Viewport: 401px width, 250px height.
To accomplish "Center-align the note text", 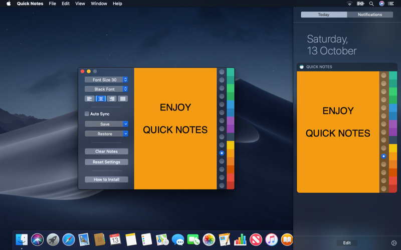I will tap(101, 98).
